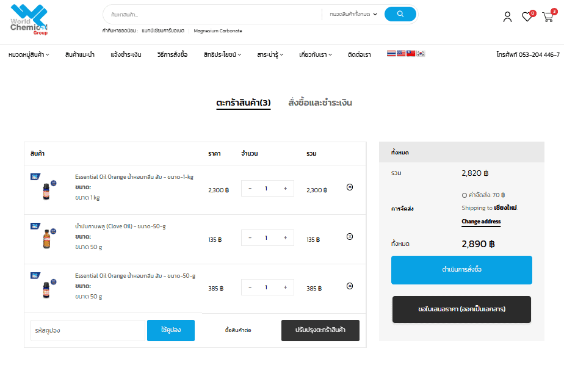Focus the รหัสคูปอง coupon code field

click(x=88, y=330)
